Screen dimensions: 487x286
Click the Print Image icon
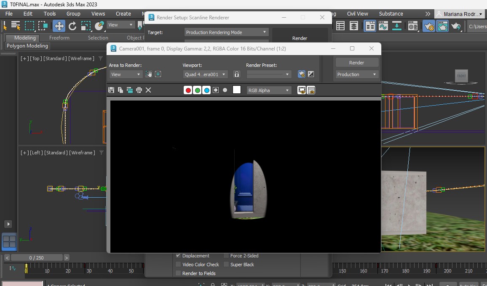tap(139, 90)
